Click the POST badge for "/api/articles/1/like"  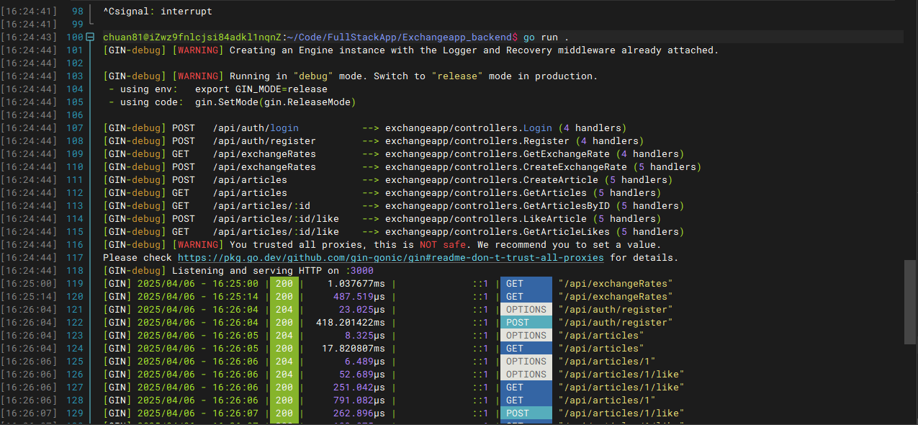(x=526, y=413)
